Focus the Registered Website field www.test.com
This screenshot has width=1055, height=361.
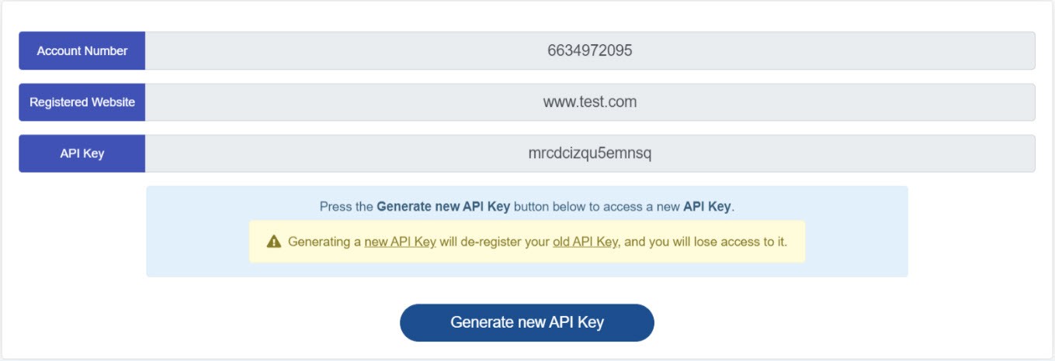(590, 102)
